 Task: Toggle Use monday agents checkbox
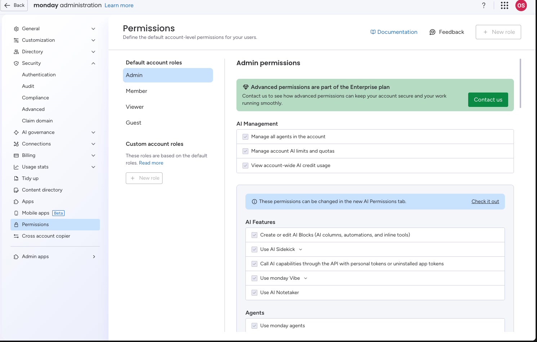pyautogui.click(x=254, y=326)
